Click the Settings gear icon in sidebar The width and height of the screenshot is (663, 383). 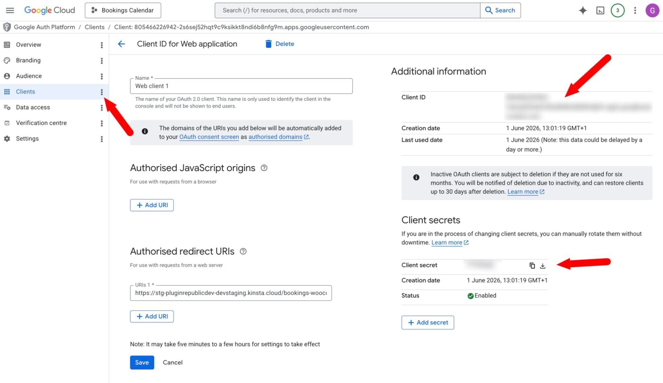pyautogui.click(x=7, y=139)
